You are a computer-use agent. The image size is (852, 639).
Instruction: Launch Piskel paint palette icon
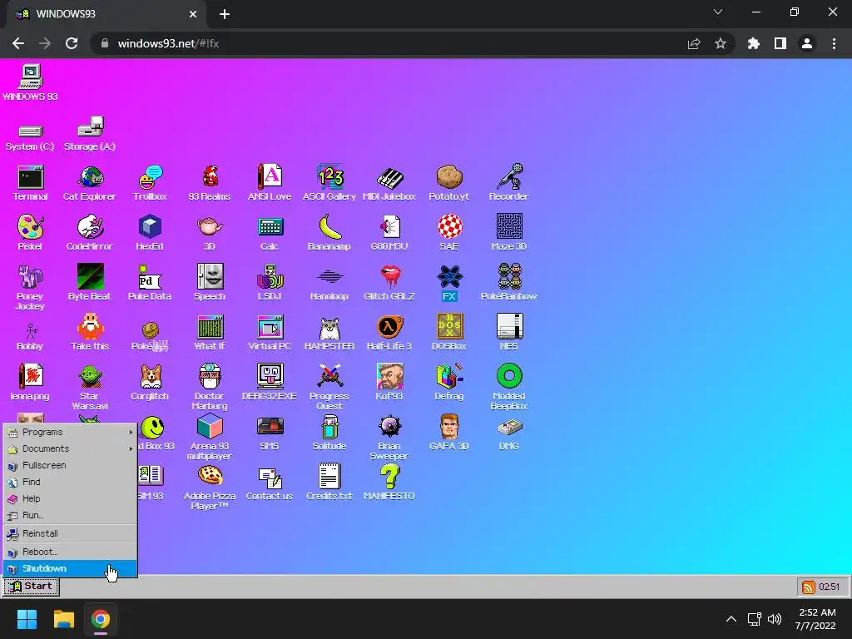coord(31,233)
